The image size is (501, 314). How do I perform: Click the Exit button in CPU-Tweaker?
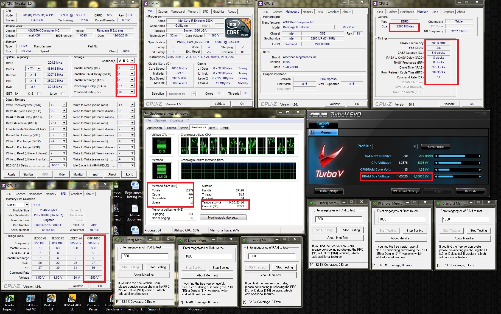click(129, 174)
